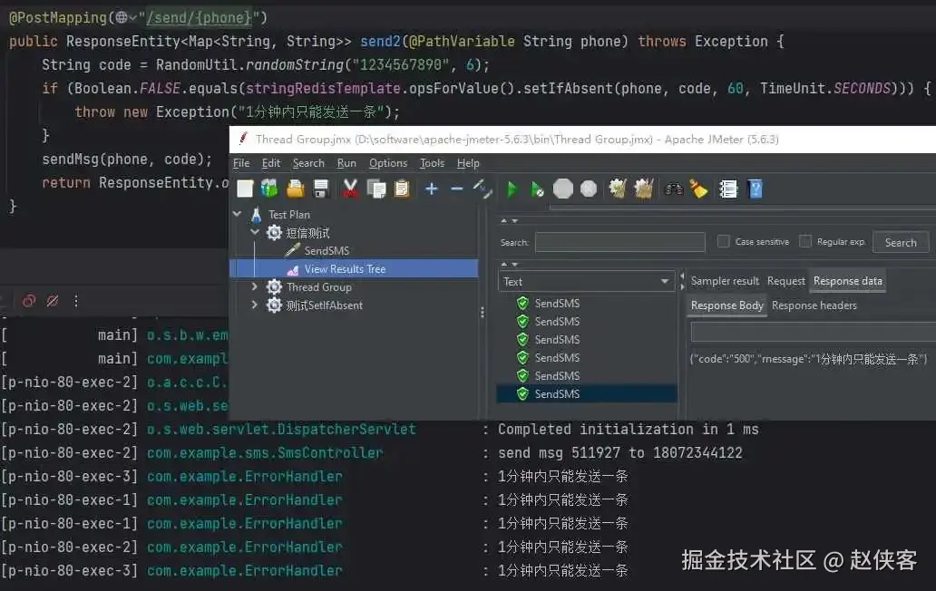Viewport: 936px width, 591px height.
Task: Switch to the Response headers tab
Action: tap(814, 305)
